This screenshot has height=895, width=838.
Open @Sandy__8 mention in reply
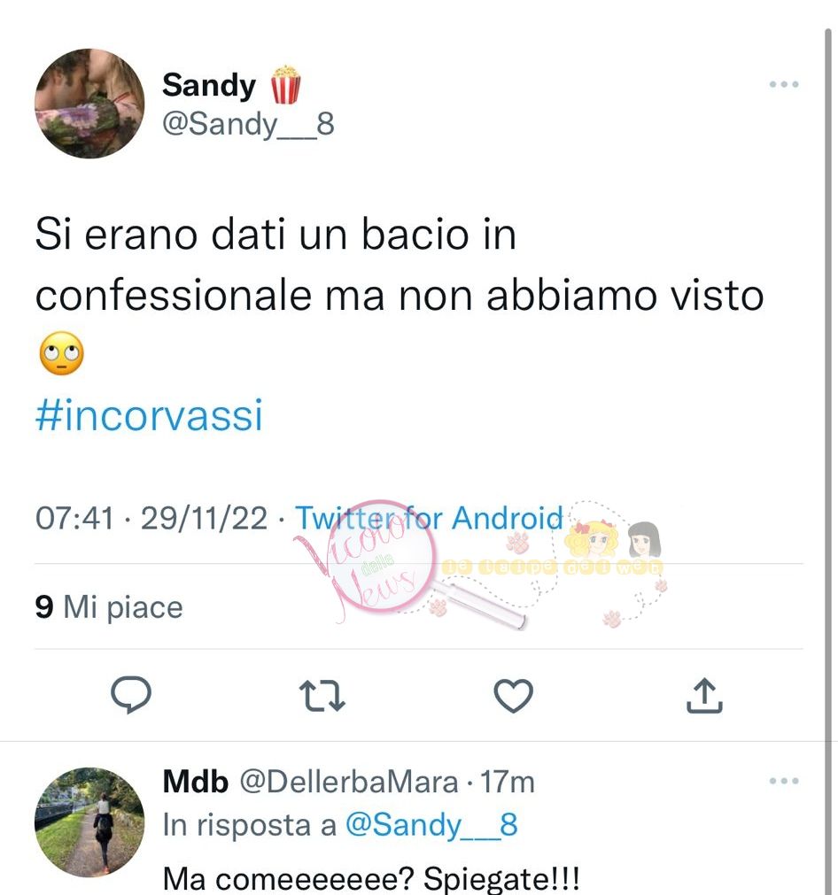432,825
